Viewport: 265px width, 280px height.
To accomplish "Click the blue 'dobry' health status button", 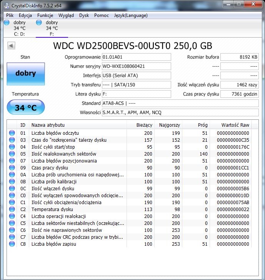I will (x=26, y=74).
